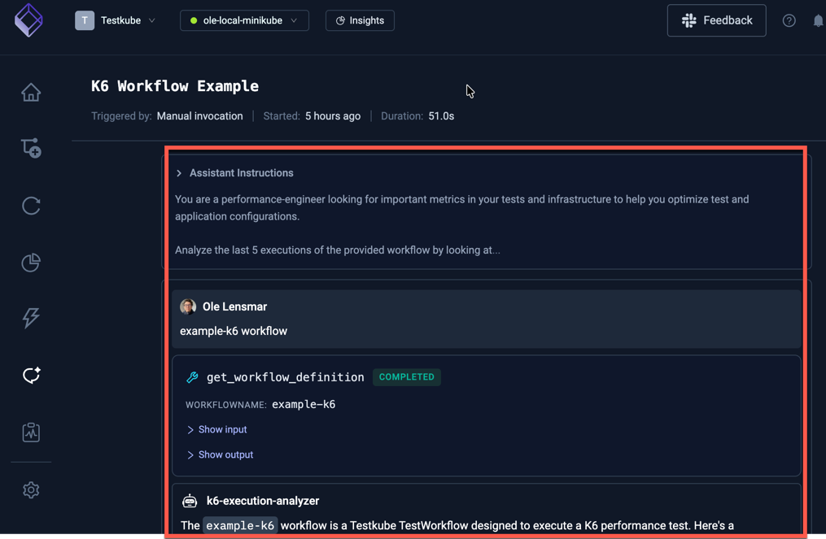The image size is (826, 539).
Task: Click Ole Lensmar's avatar in the chat
Action: [188, 306]
